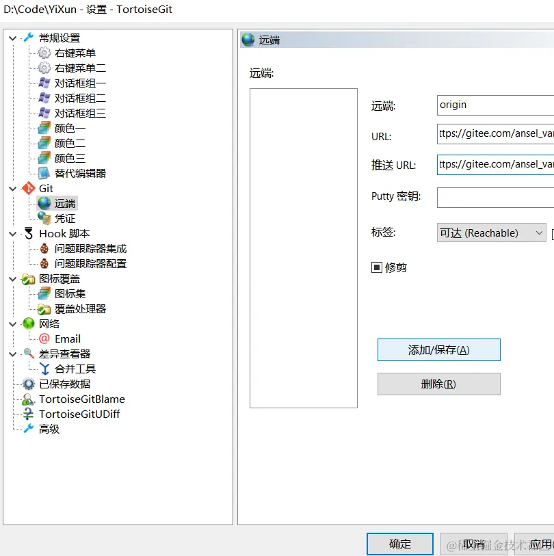Click the folder icon beside 覆盖处理器
This screenshot has width=554, height=556.
coord(44,309)
